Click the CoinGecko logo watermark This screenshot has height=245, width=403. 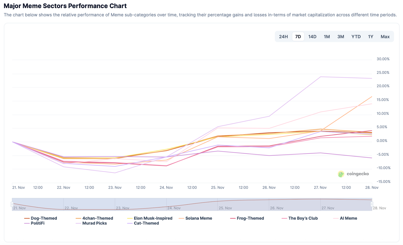coord(353,174)
